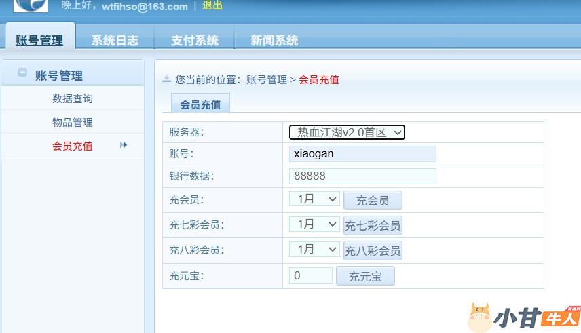Click the breadcrumb location download icon
The image size is (581, 333).
point(166,79)
